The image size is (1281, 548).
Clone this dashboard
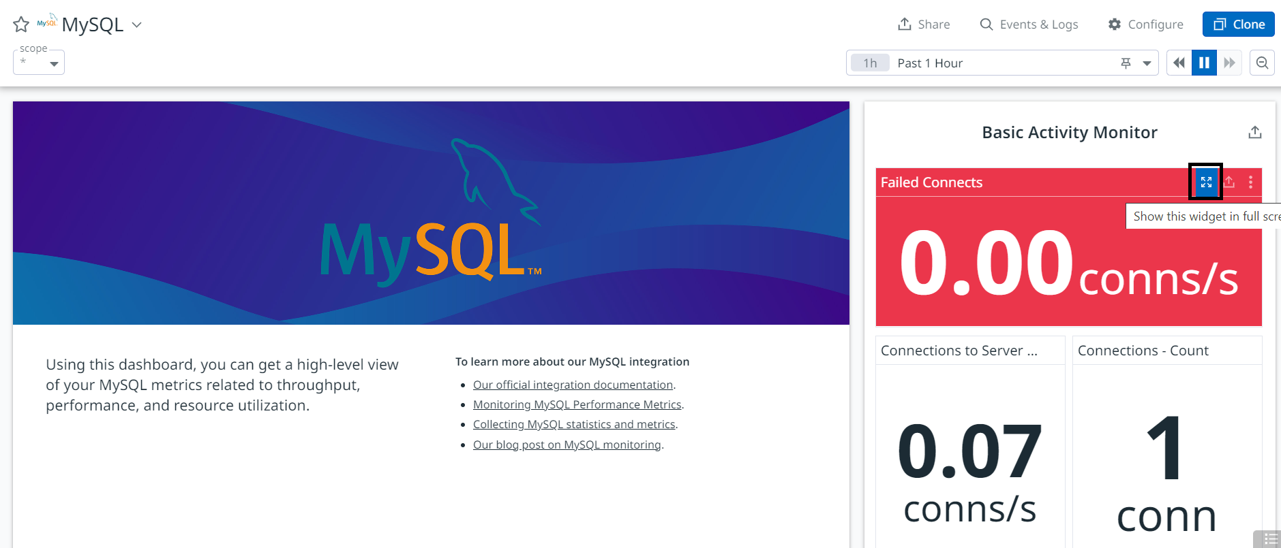(x=1239, y=25)
